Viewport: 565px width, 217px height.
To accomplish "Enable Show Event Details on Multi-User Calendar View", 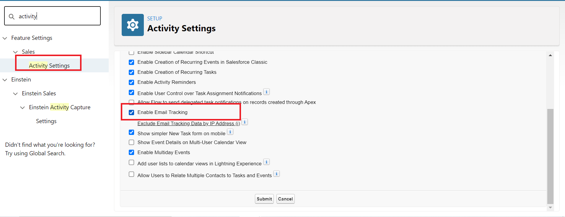I will 131,142.
